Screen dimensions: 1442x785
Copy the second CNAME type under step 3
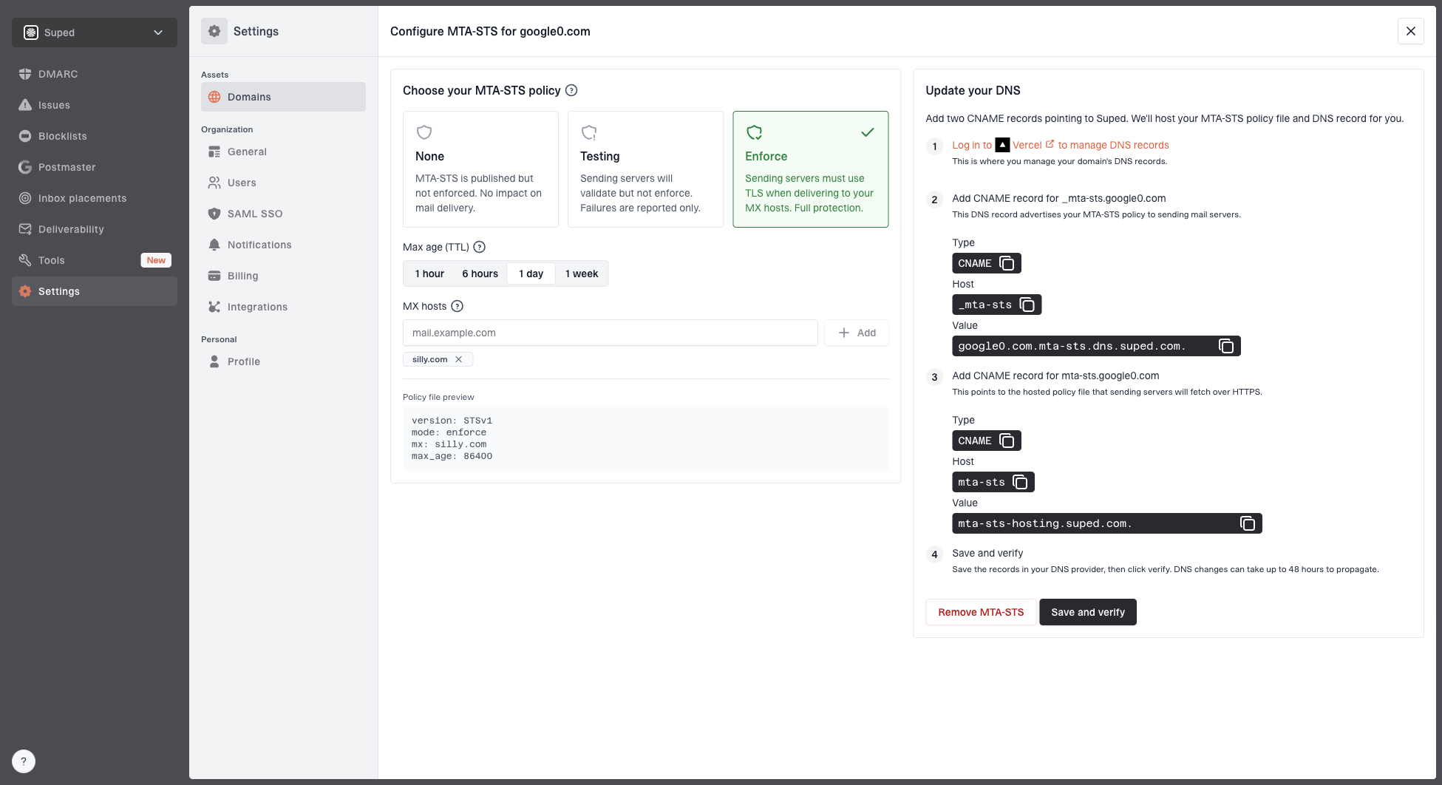point(1006,441)
